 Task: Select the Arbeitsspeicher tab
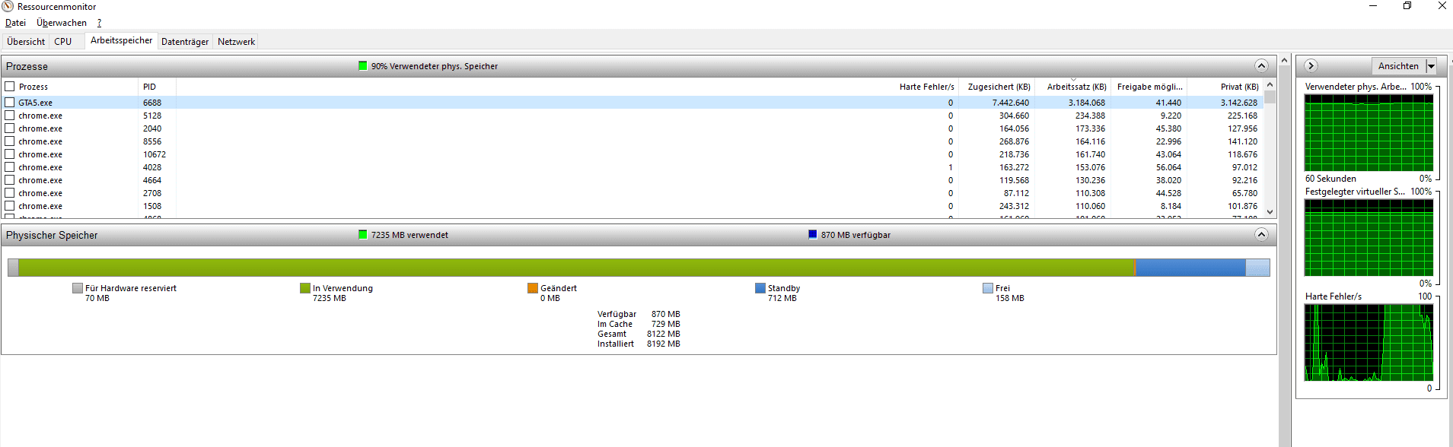click(x=121, y=40)
